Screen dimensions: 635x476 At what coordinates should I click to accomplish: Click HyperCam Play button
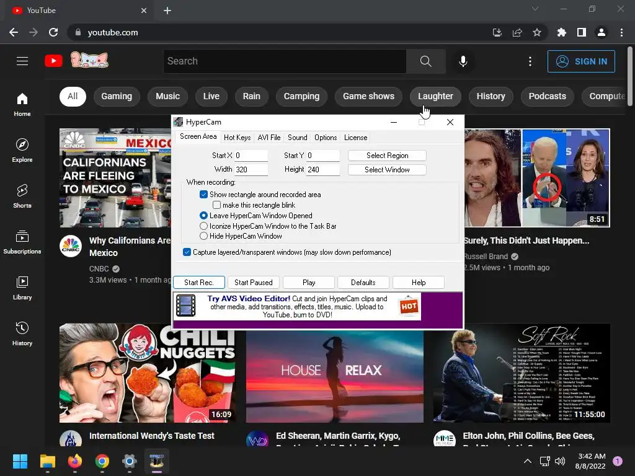click(x=309, y=283)
